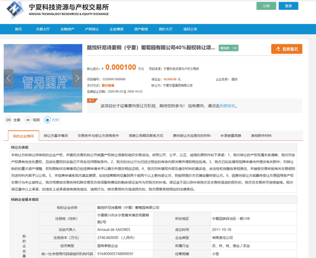Show next image with right arrow

pyautogui.click(x=77, y=78)
